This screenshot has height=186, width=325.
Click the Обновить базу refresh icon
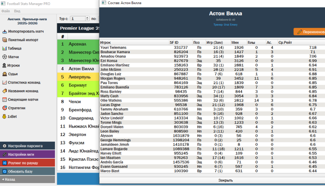(4, 171)
